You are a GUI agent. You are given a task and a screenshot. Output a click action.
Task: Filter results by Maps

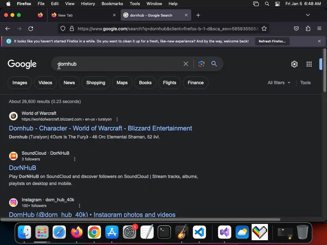122,83
